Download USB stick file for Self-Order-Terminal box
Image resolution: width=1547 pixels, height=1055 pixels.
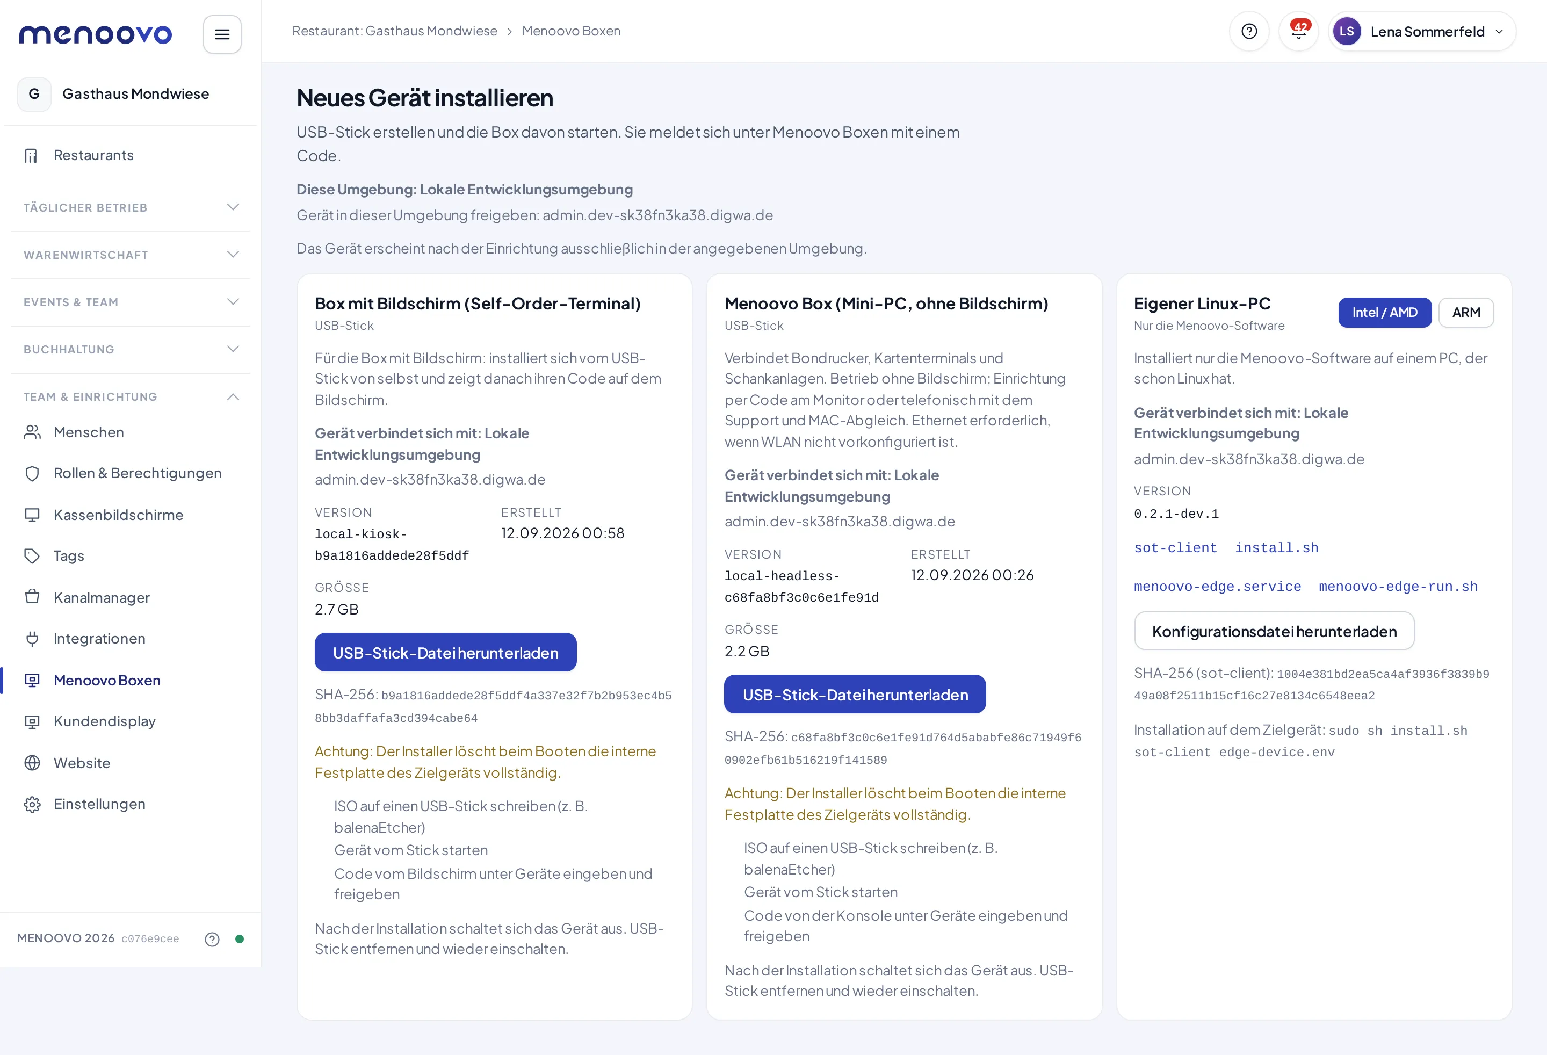click(445, 652)
